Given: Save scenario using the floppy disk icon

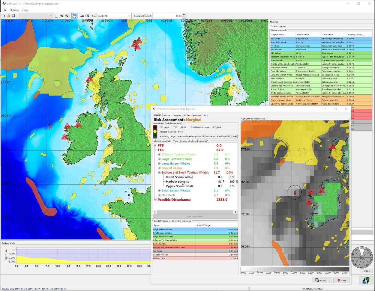Looking at the screenshot, I should coord(13,16).
